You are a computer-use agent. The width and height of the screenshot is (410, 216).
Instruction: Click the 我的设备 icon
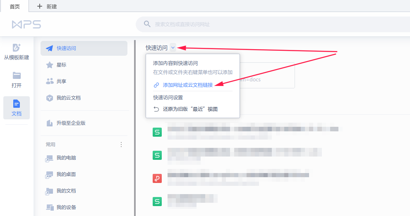point(50,207)
